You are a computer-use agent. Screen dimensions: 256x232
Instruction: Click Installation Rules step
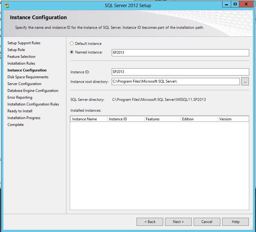tap(21, 63)
